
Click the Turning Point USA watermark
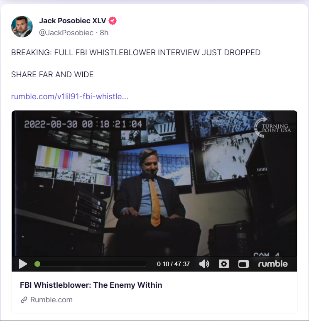(x=272, y=127)
